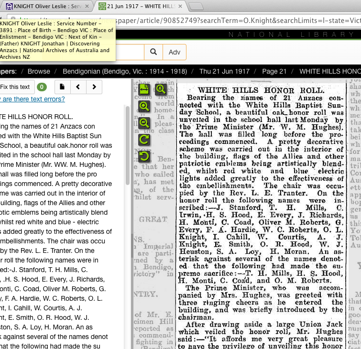Screen dimensions: 361x349
Task: Open a new browser tab
Action: [196, 7]
